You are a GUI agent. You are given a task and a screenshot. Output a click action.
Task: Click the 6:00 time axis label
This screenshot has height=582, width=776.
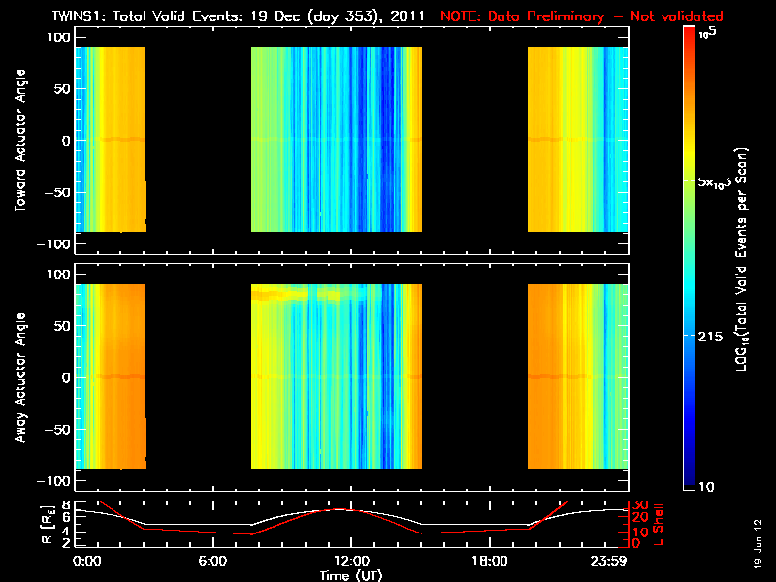[212, 561]
